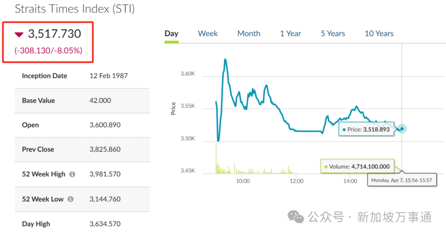Click the Price 3,518.893 tooltip

[366, 129]
